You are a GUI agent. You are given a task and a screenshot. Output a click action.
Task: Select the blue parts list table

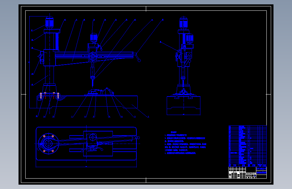tap(248, 146)
